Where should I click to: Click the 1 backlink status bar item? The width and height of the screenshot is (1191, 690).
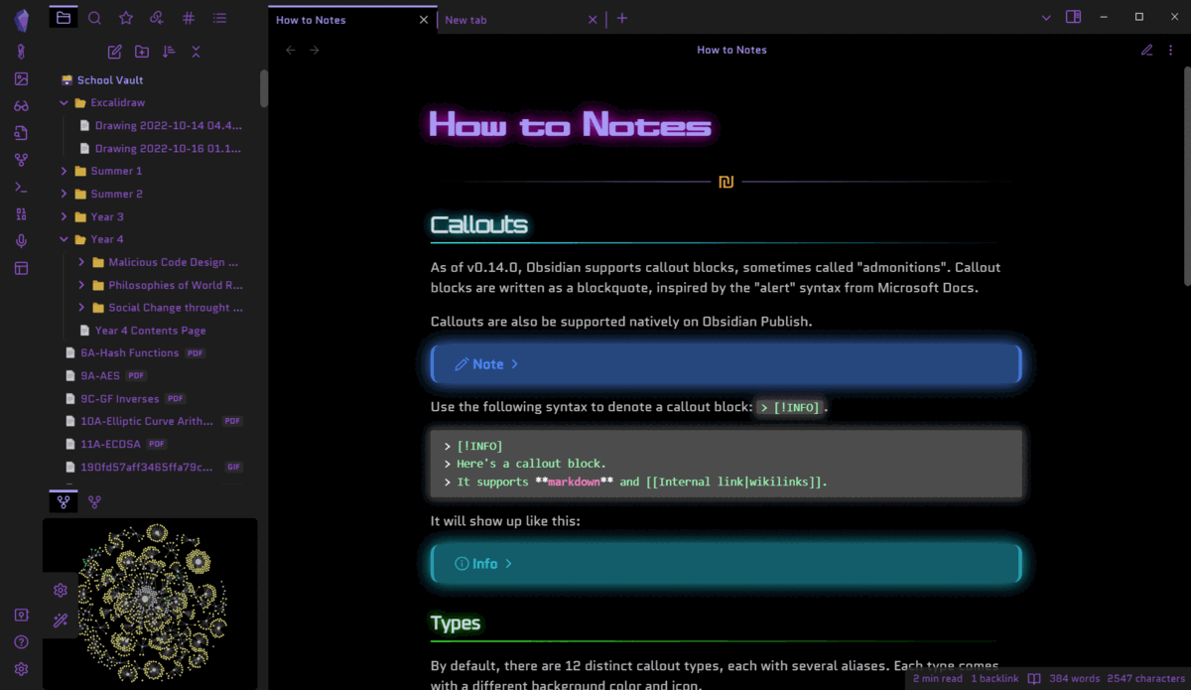[994, 679]
